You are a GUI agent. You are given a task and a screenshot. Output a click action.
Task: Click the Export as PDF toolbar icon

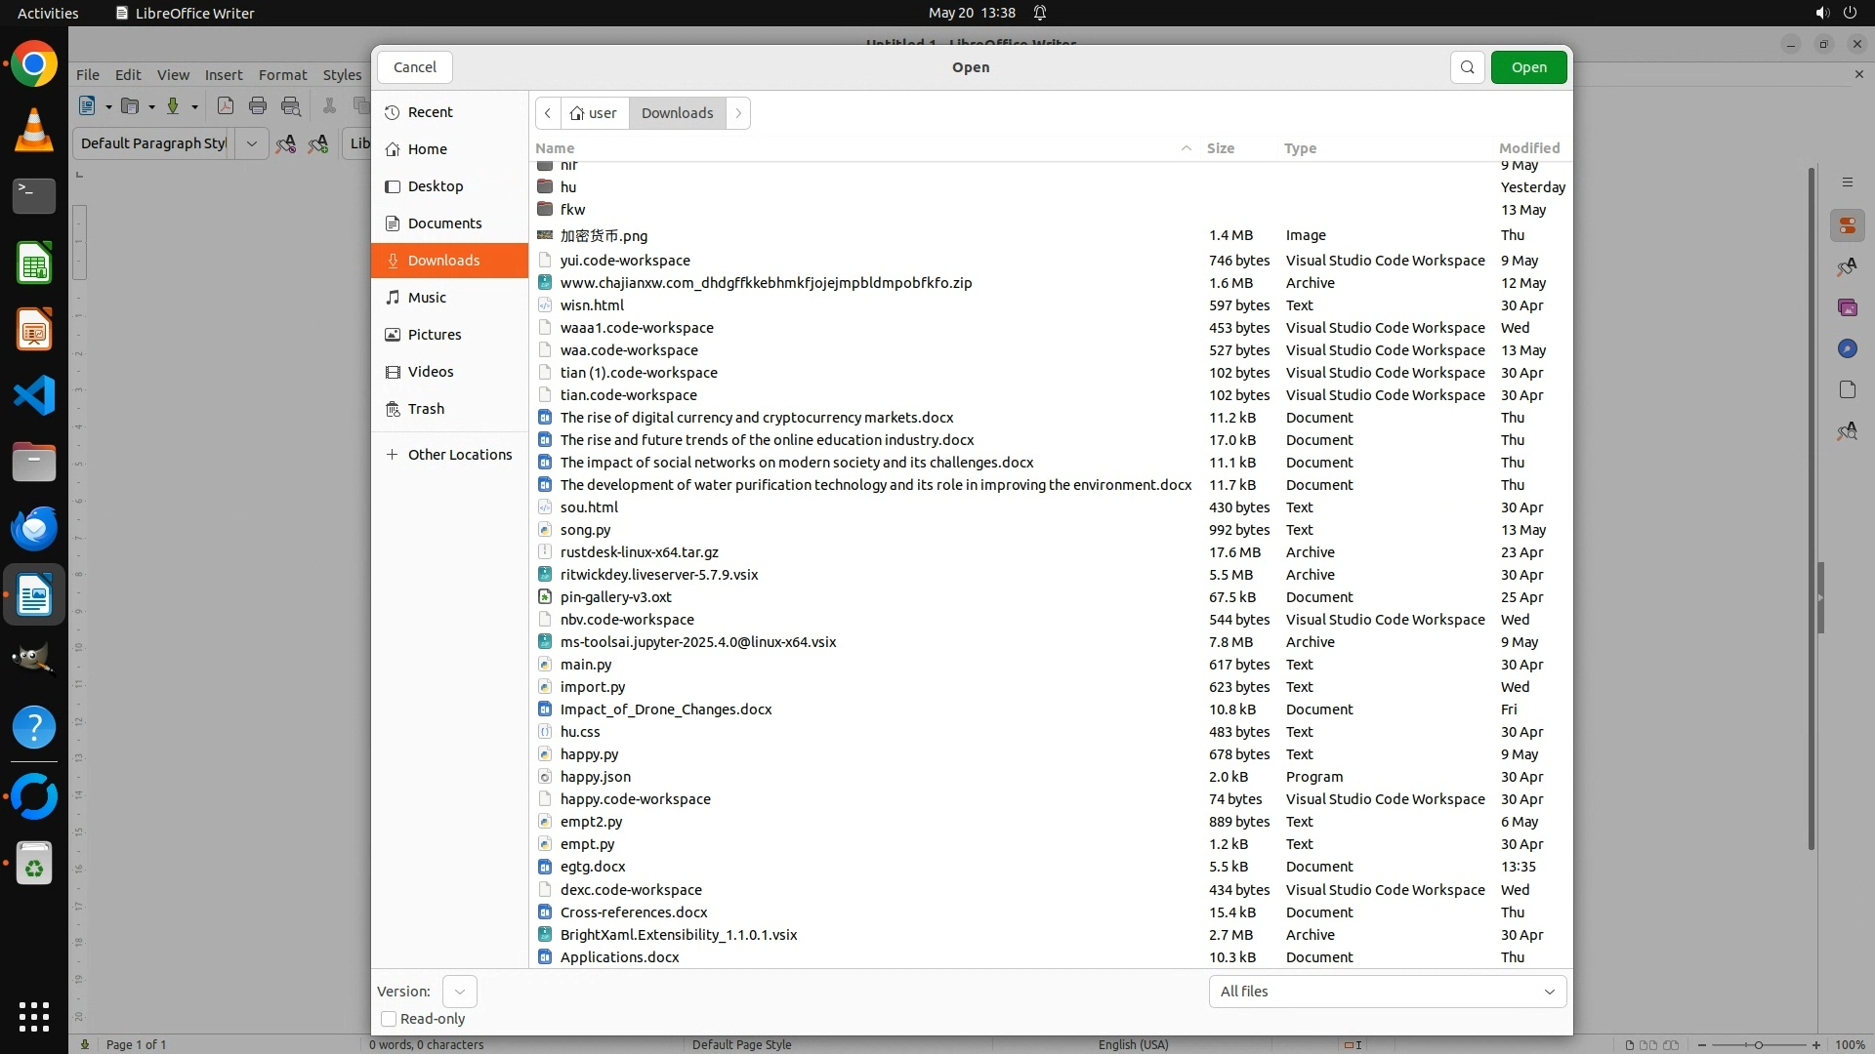tap(226, 106)
